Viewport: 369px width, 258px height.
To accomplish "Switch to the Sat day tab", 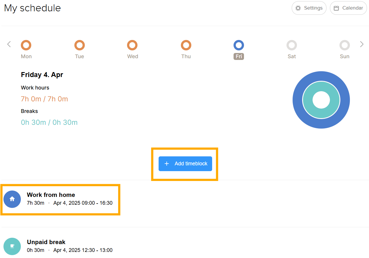I will click(x=292, y=56).
